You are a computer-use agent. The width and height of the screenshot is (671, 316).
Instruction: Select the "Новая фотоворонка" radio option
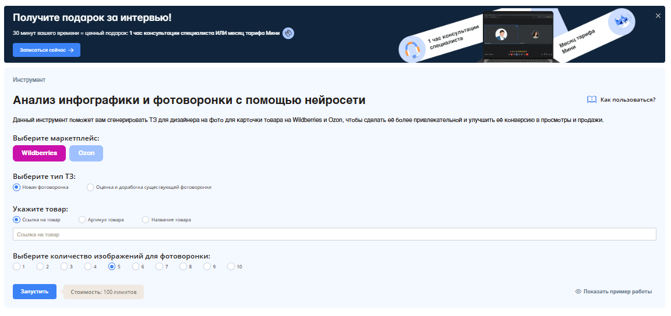click(x=16, y=187)
